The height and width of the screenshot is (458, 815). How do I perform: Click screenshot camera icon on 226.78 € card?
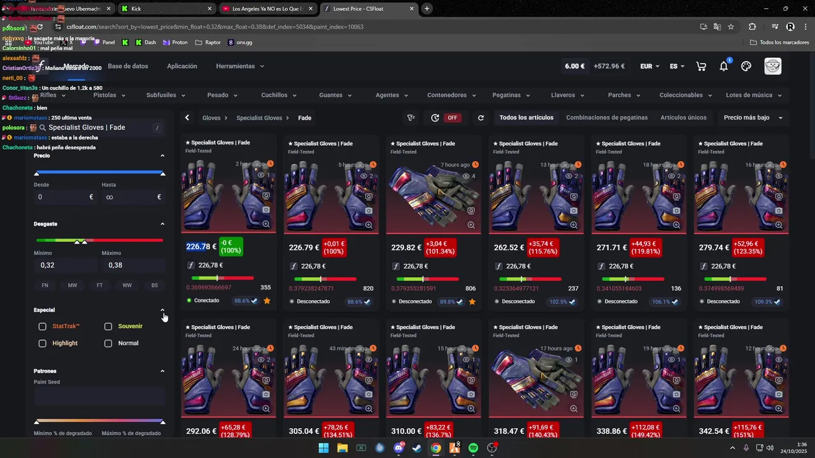coord(266,210)
